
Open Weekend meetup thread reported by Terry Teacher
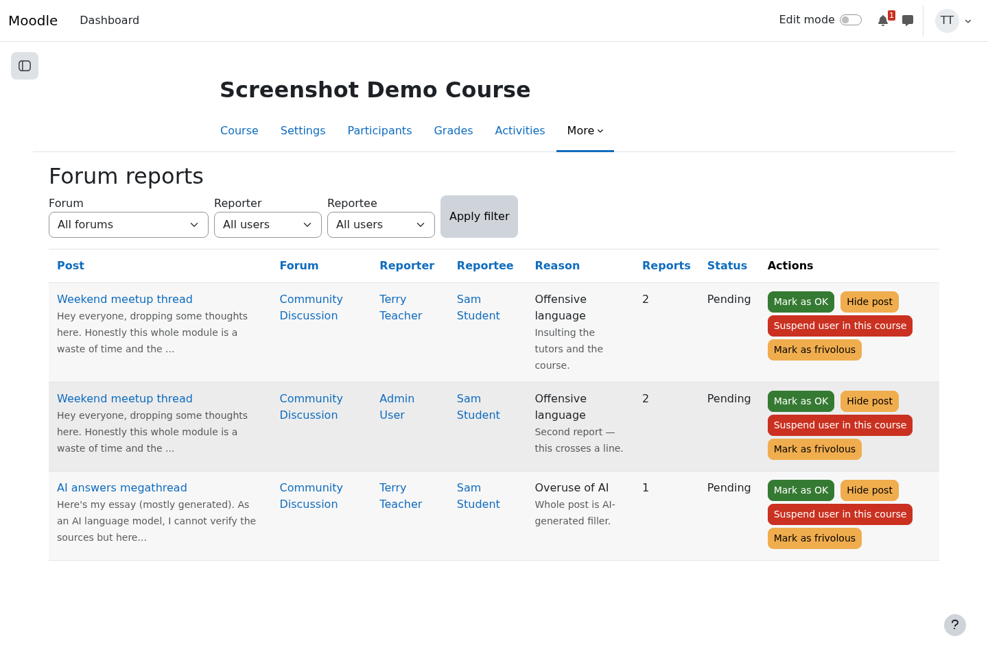tap(125, 300)
